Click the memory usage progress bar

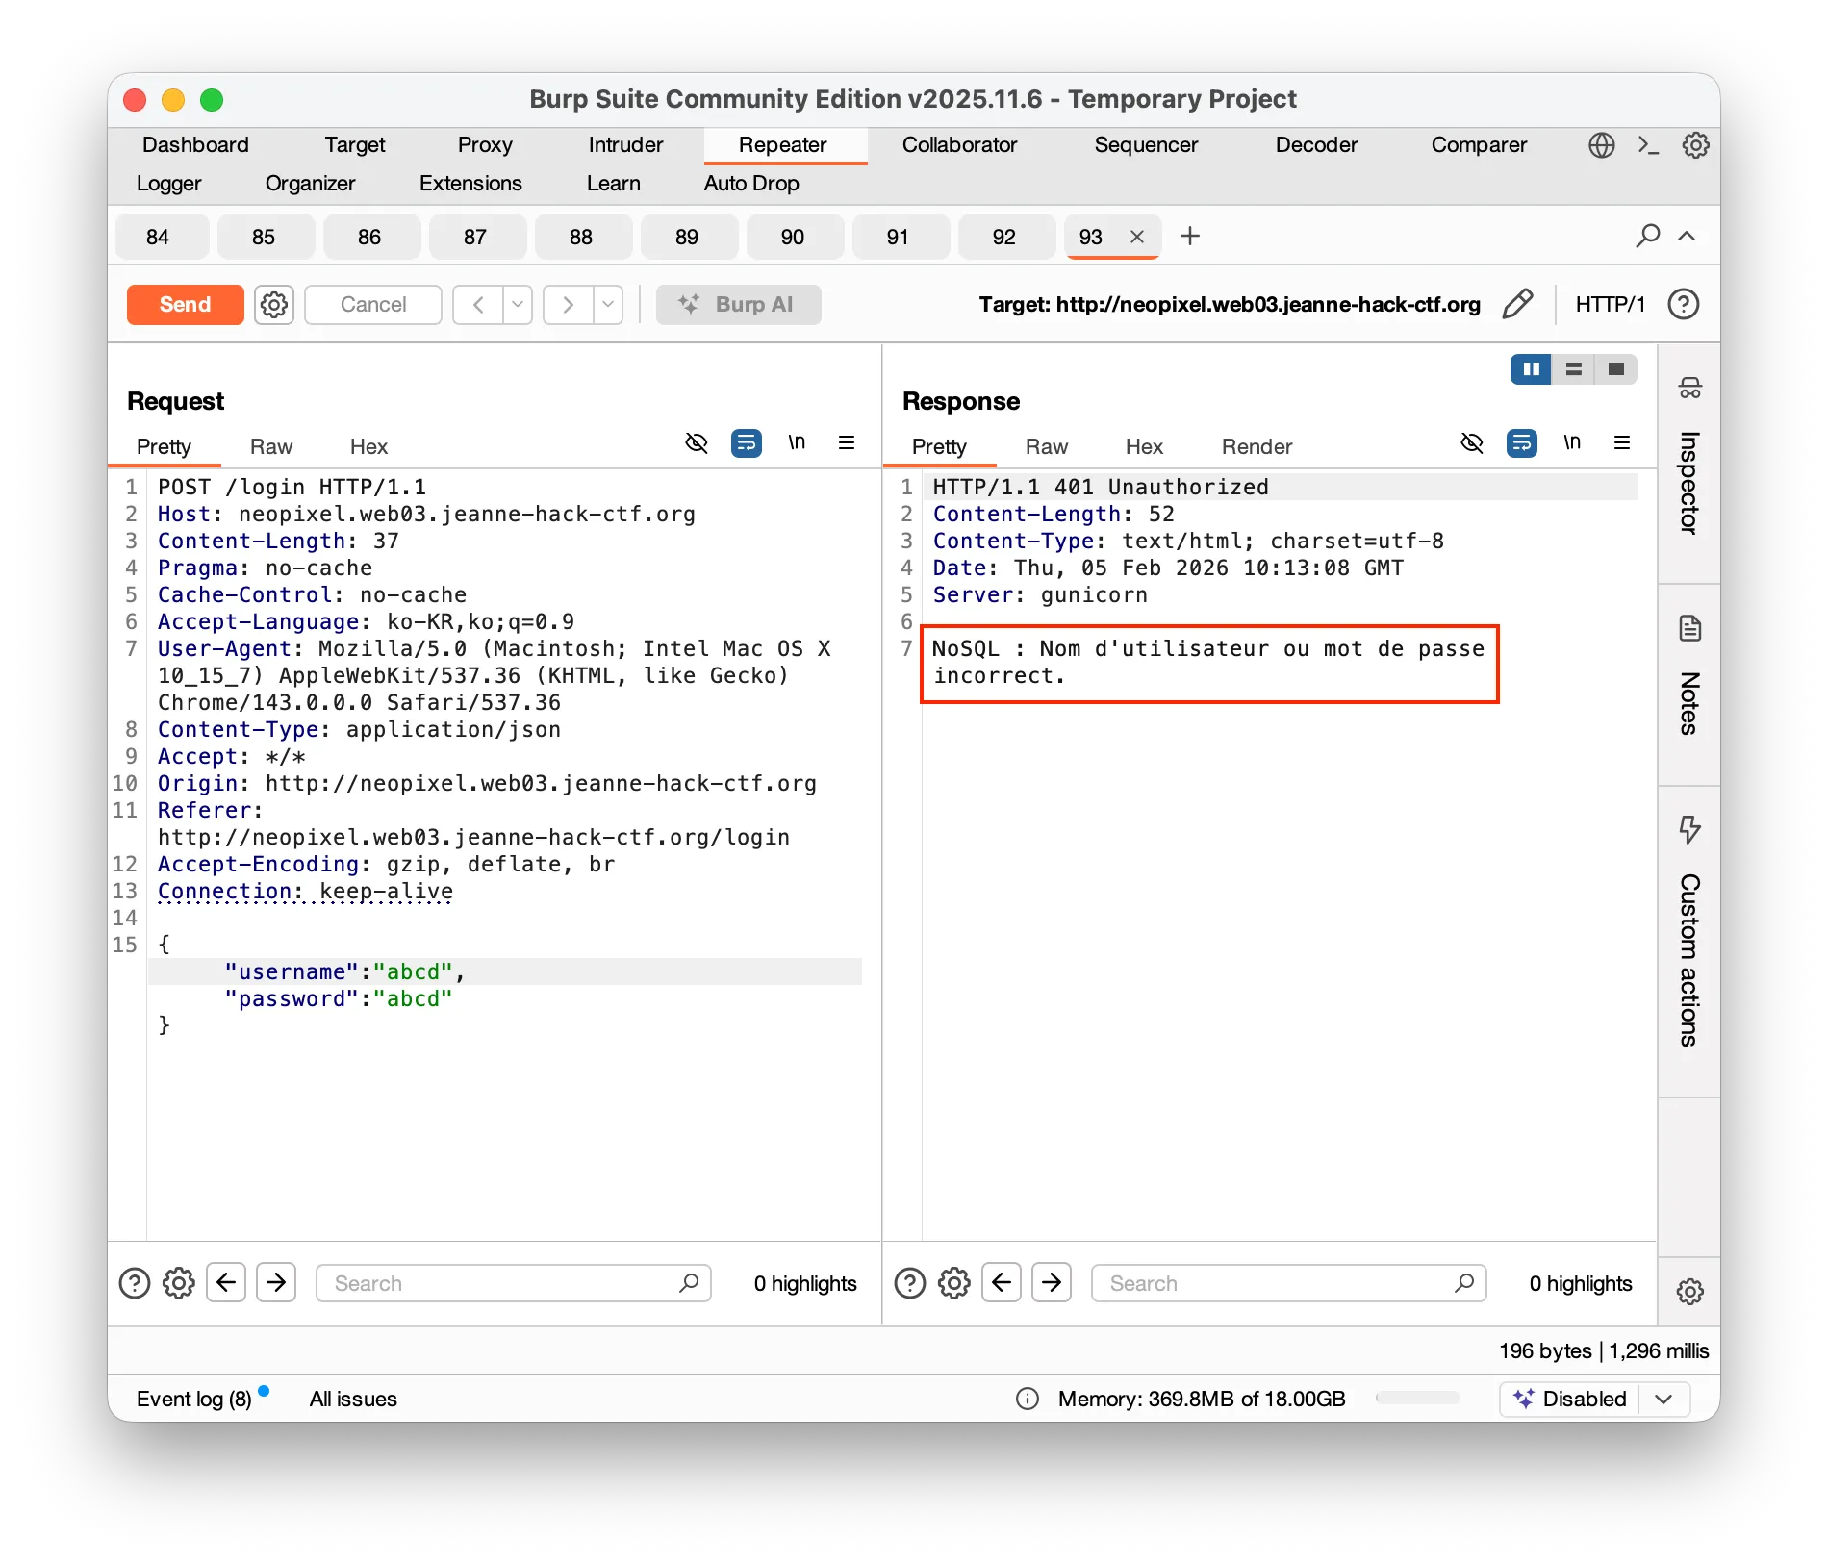pos(1417,1399)
